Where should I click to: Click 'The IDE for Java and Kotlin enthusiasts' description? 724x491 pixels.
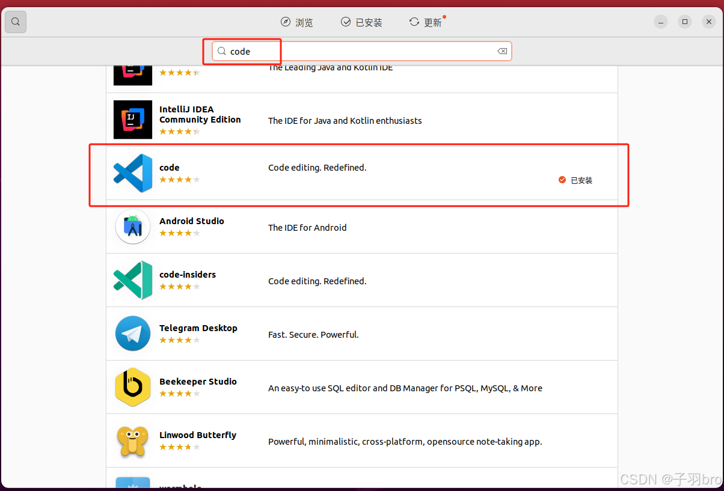pos(345,121)
